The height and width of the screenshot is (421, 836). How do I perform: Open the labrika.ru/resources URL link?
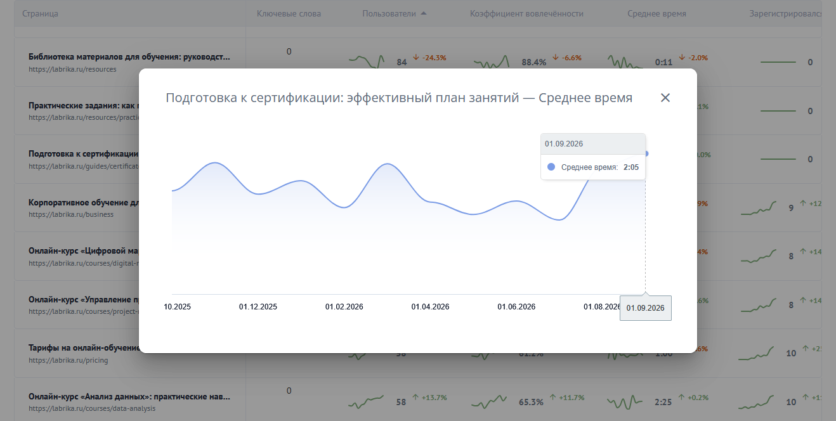tap(72, 68)
